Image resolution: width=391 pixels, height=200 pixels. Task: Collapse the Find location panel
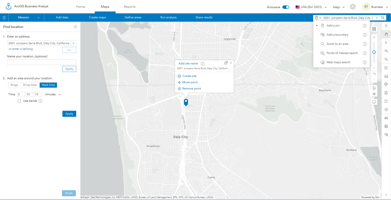pyautogui.click(x=75, y=27)
